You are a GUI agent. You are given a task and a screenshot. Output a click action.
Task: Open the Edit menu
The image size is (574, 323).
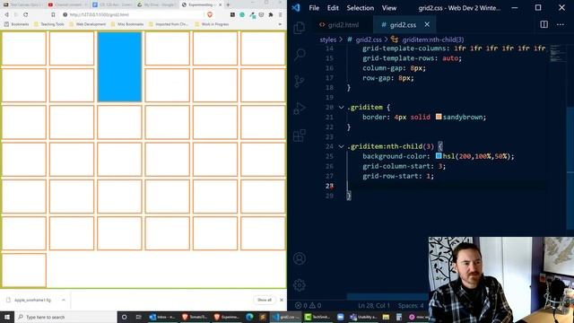(333, 8)
